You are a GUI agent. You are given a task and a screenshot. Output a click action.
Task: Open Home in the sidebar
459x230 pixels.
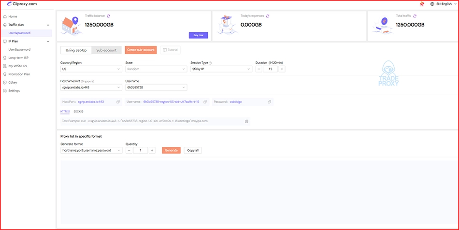[x=13, y=17]
